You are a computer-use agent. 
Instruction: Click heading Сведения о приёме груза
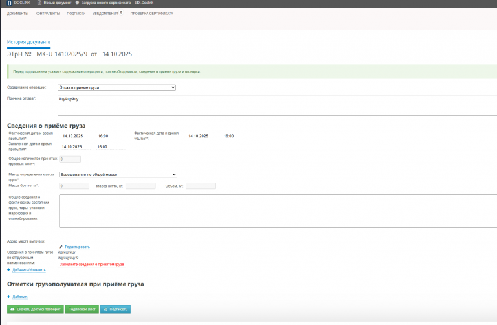47,126
